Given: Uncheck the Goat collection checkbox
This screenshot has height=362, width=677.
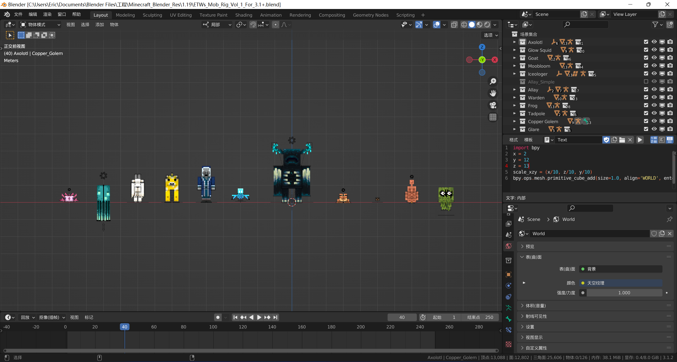Looking at the screenshot, I should pos(646,58).
